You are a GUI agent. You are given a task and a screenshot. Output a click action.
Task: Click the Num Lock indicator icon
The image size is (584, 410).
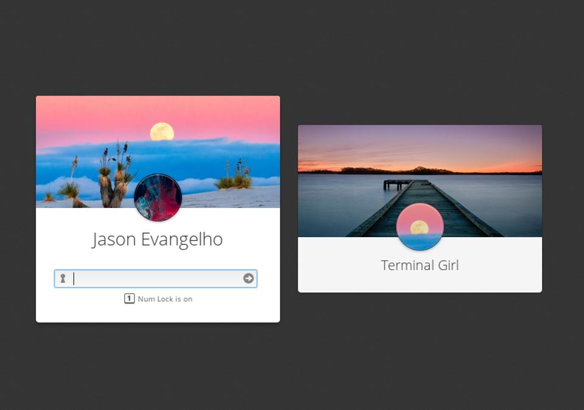[129, 299]
